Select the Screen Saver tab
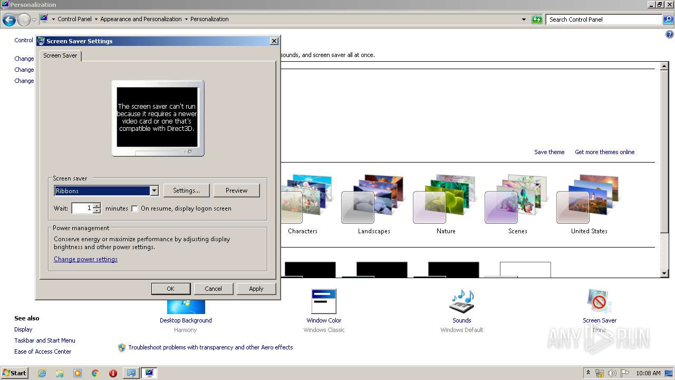675x380 pixels. pyautogui.click(x=60, y=55)
